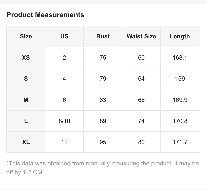
Task: Click the bust value 95 cell
Action: coord(103,142)
